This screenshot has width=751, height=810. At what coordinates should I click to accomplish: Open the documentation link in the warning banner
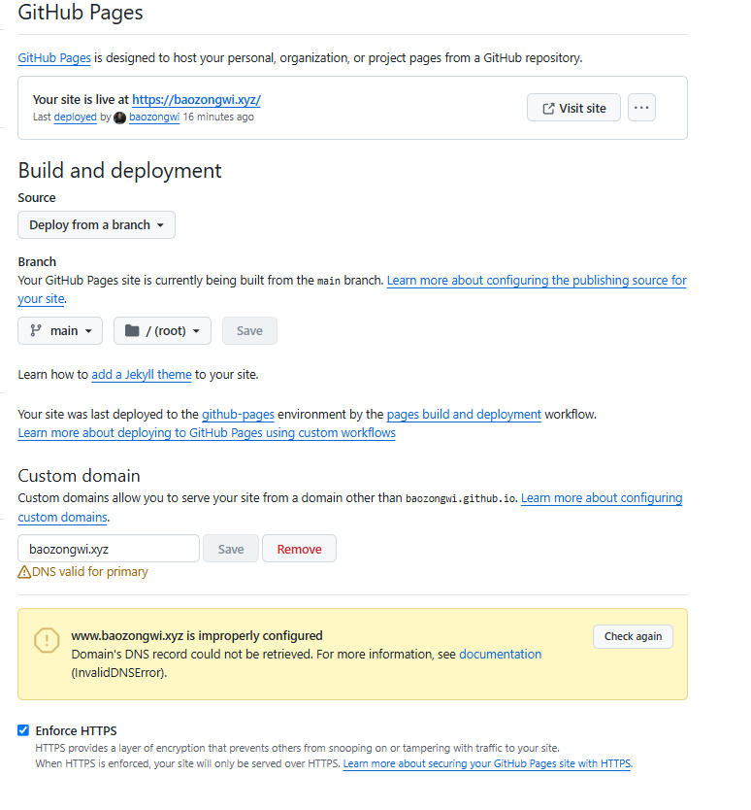tap(500, 654)
